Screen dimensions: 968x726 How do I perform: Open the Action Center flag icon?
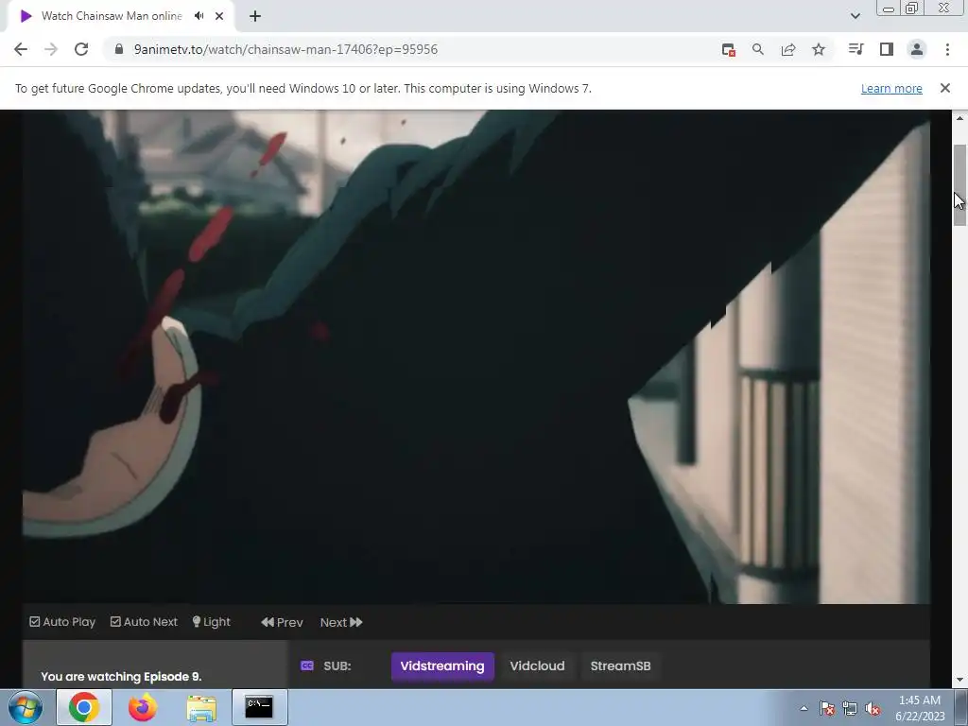[x=827, y=708]
